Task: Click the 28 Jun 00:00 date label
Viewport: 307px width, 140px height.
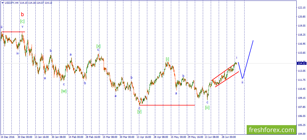Action: coord(229,137)
